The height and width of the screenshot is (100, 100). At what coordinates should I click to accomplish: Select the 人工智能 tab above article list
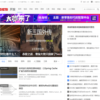click(x=37, y=61)
